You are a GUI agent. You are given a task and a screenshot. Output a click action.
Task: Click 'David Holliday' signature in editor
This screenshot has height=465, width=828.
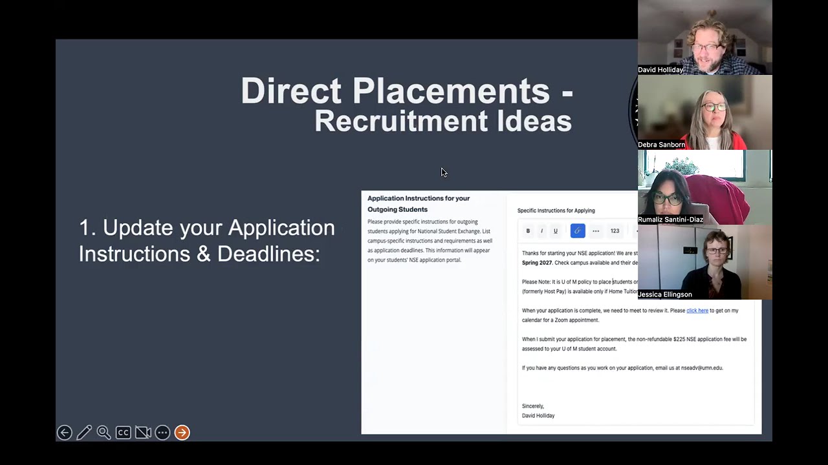[x=538, y=416]
